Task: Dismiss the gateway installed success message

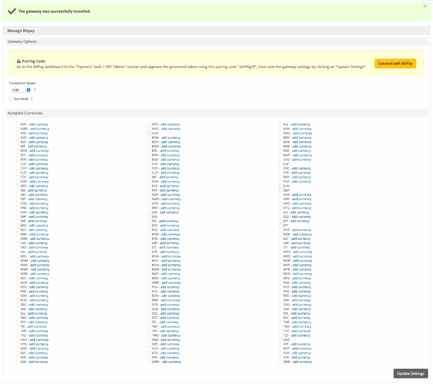Action: point(425,7)
